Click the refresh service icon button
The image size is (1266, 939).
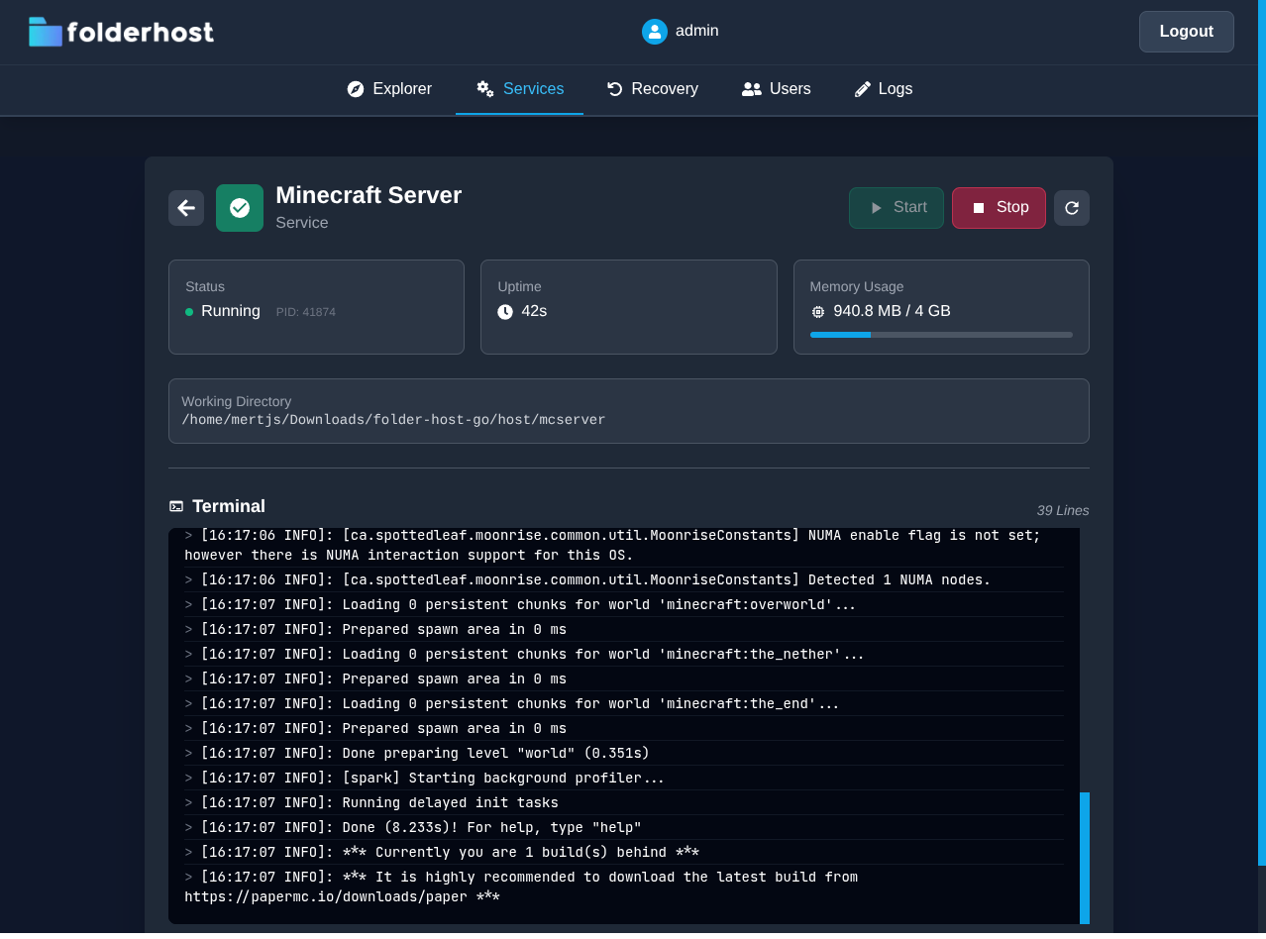[1071, 208]
